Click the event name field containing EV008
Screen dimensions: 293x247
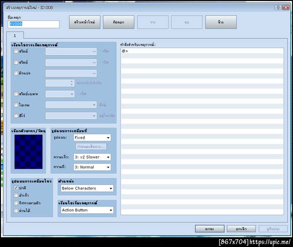coord(33,24)
